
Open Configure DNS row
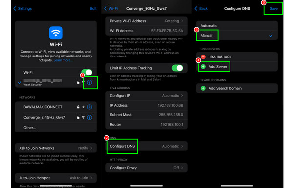(146, 146)
